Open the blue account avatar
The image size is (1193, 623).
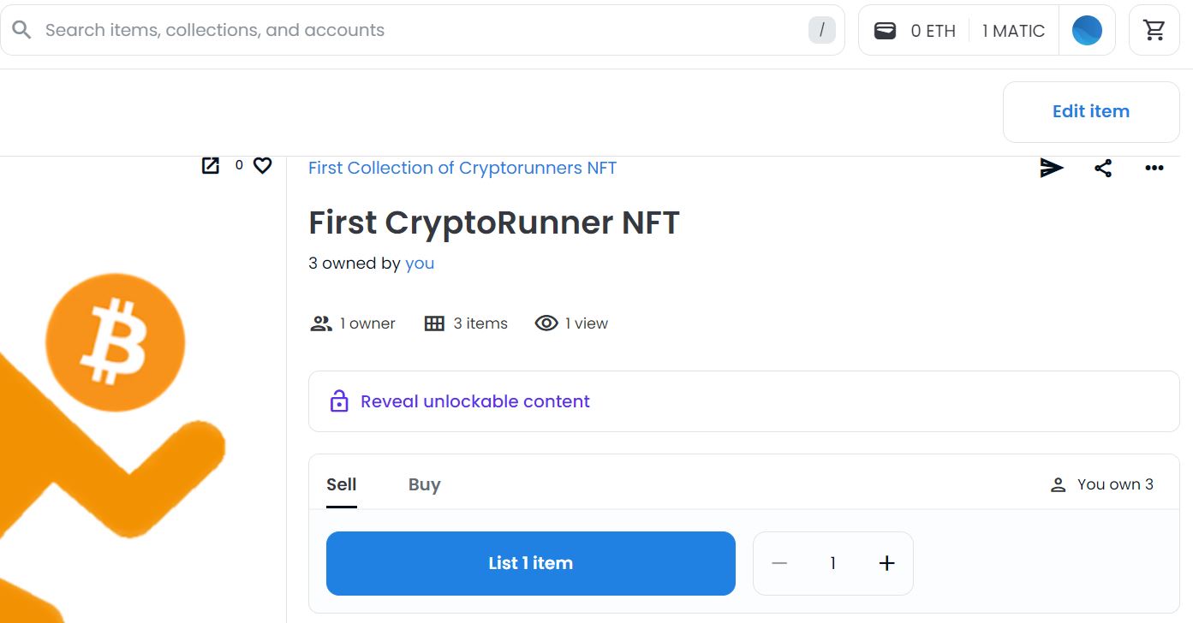click(1087, 31)
